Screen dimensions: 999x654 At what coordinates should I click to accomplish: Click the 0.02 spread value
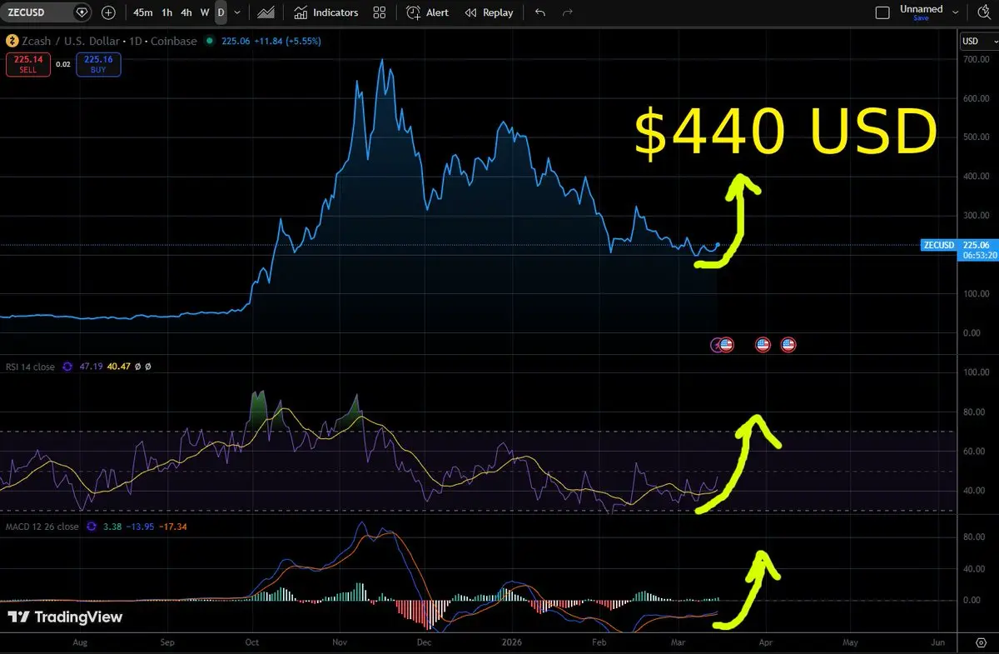[x=63, y=64]
